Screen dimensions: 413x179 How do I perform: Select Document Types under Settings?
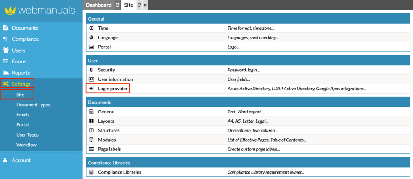[33, 105]
